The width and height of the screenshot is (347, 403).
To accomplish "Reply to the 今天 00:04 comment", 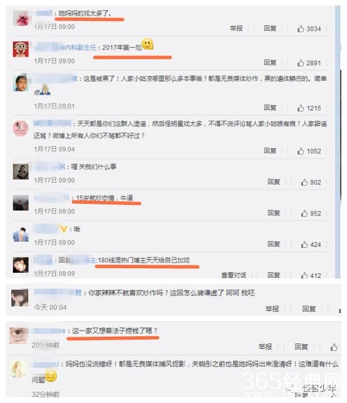I will (309, 308).
